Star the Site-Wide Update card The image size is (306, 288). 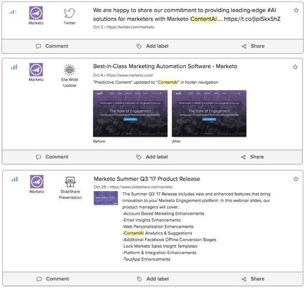(x=295, y=67)
